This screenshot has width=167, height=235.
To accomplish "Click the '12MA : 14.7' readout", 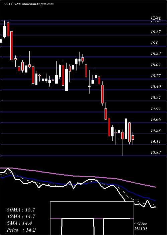I will pos(21,217).
